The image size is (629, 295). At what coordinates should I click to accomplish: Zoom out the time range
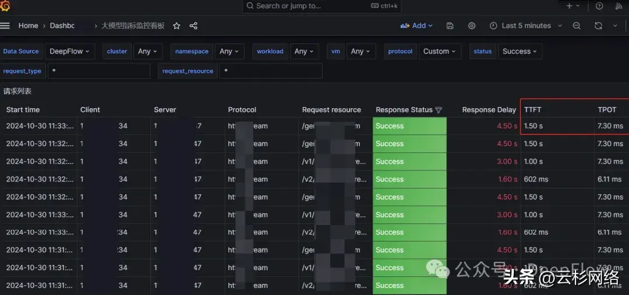point(577,26)
